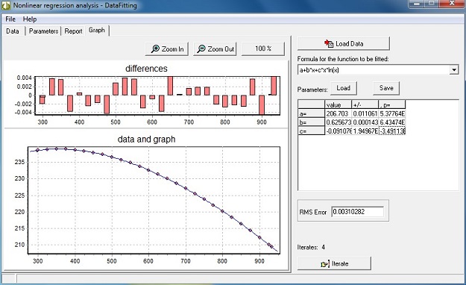Click the Load Data folder icon

pos(329,44)
